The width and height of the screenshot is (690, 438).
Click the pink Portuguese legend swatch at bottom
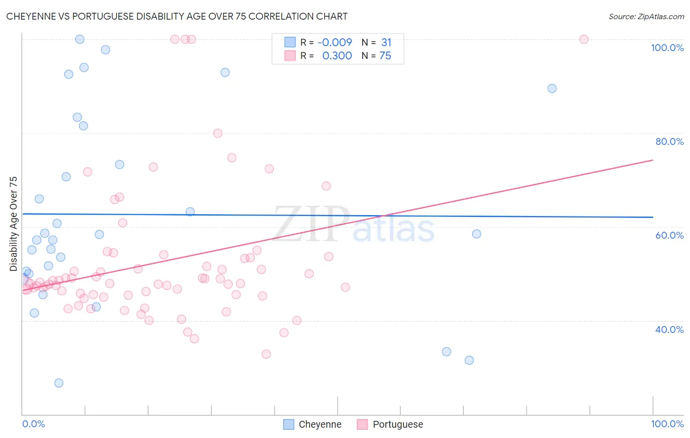[x=362, y=424]
